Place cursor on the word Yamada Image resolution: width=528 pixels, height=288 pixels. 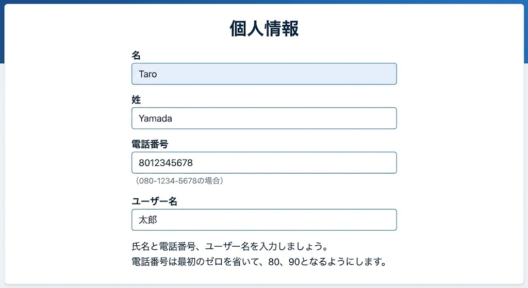point(155,118)
